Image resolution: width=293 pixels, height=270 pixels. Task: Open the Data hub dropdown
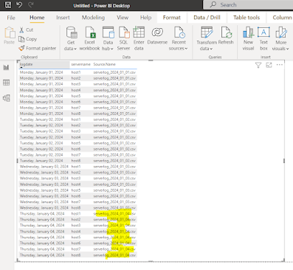coord(108,38)
